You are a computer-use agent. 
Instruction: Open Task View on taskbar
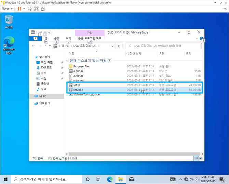pyautogui.click(x=98, y=179)
